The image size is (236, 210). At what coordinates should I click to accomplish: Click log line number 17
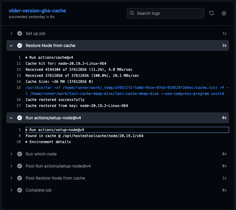coord(18,105)
